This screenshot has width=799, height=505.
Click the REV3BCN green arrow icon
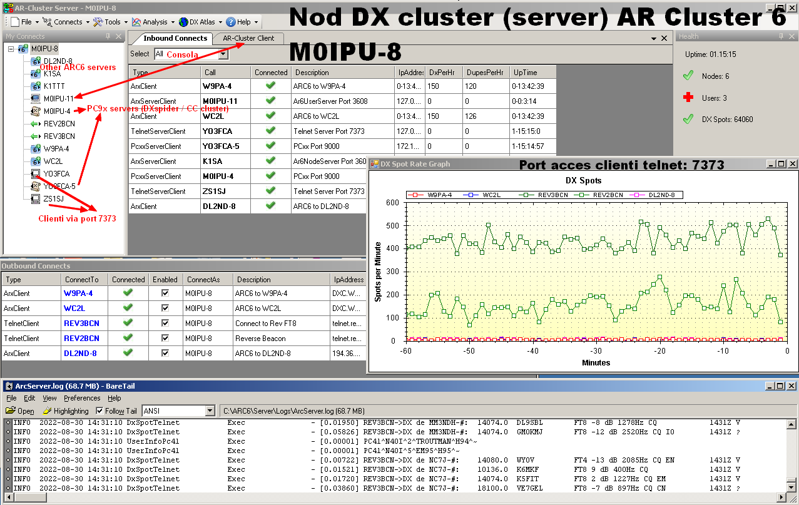point(36,136)
